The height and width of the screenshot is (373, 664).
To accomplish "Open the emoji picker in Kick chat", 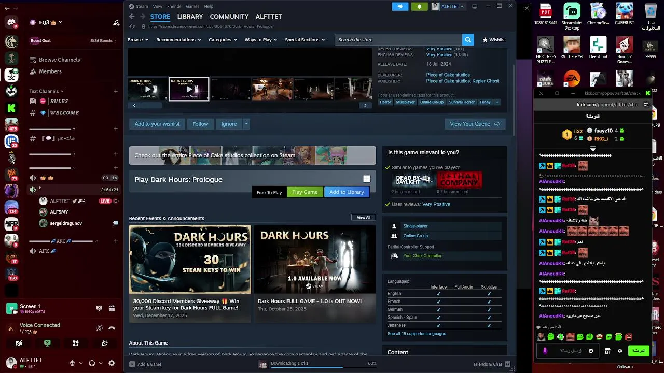I will tap(590, 351).
